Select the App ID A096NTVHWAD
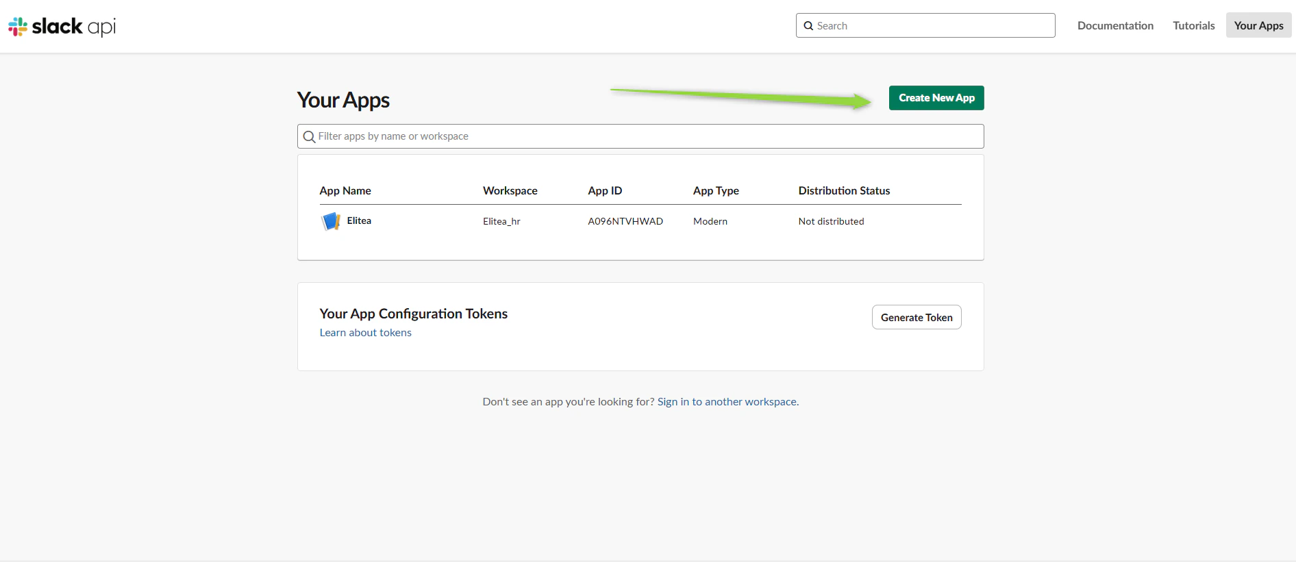The image size is (1296, 580). click(x=625, y=221)
